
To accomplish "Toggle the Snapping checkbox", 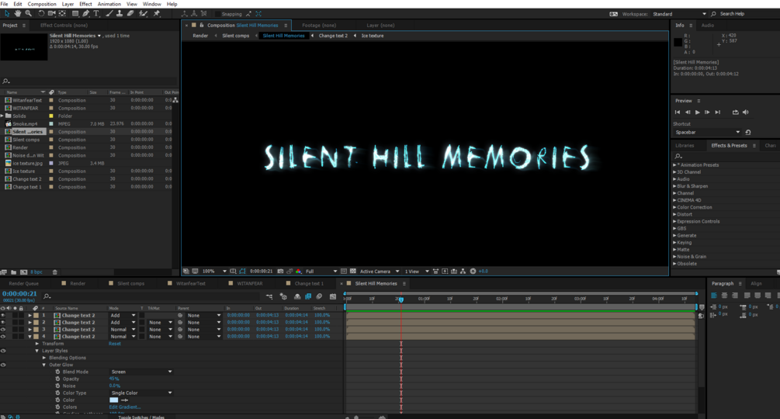I will point(217,14).
